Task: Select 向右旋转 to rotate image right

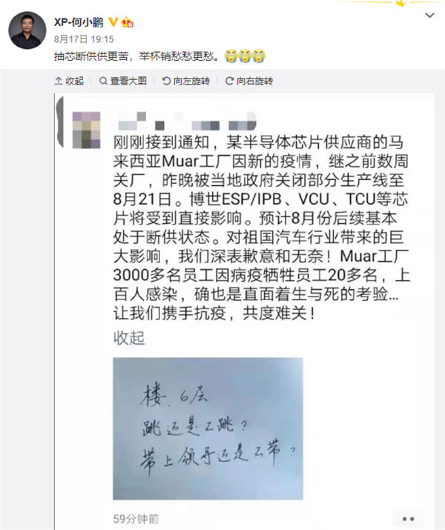Action: tap(249, 81)
